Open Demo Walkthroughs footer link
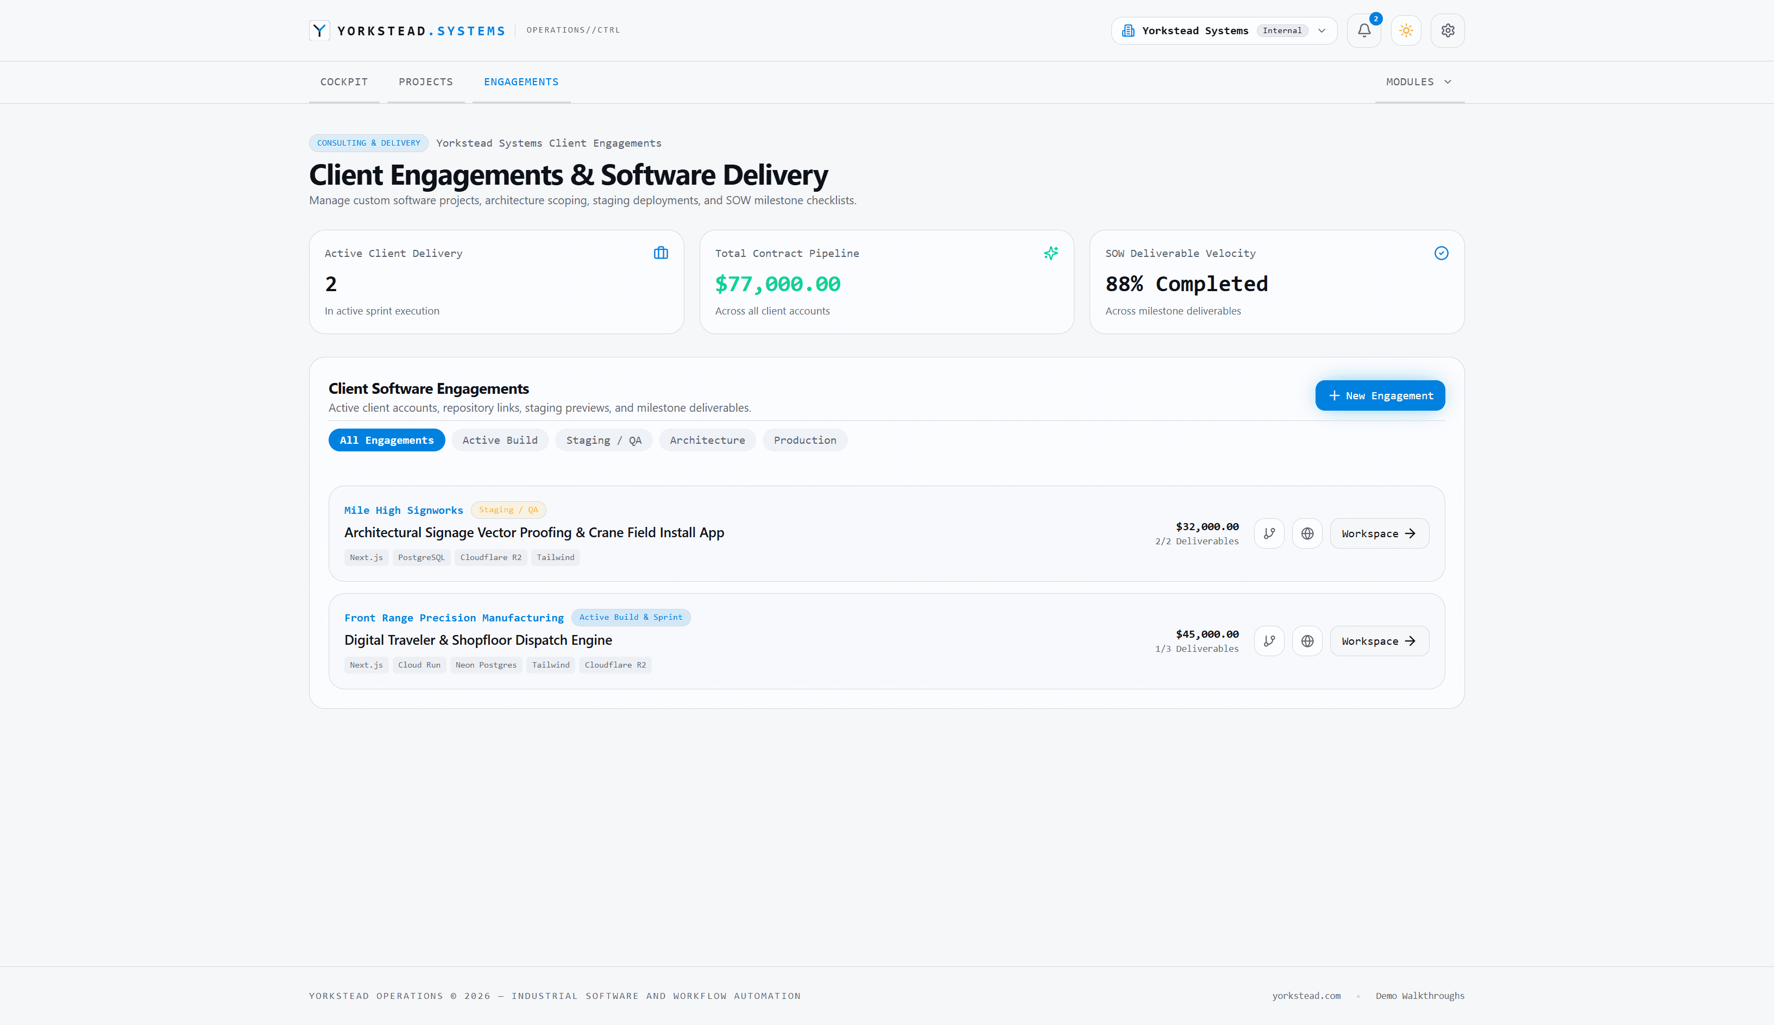1774x1025 pixels. pyautogui.click(x=1420, y=996)
